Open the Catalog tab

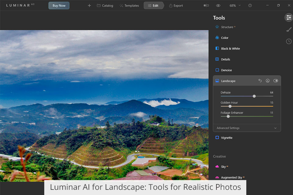105,5
